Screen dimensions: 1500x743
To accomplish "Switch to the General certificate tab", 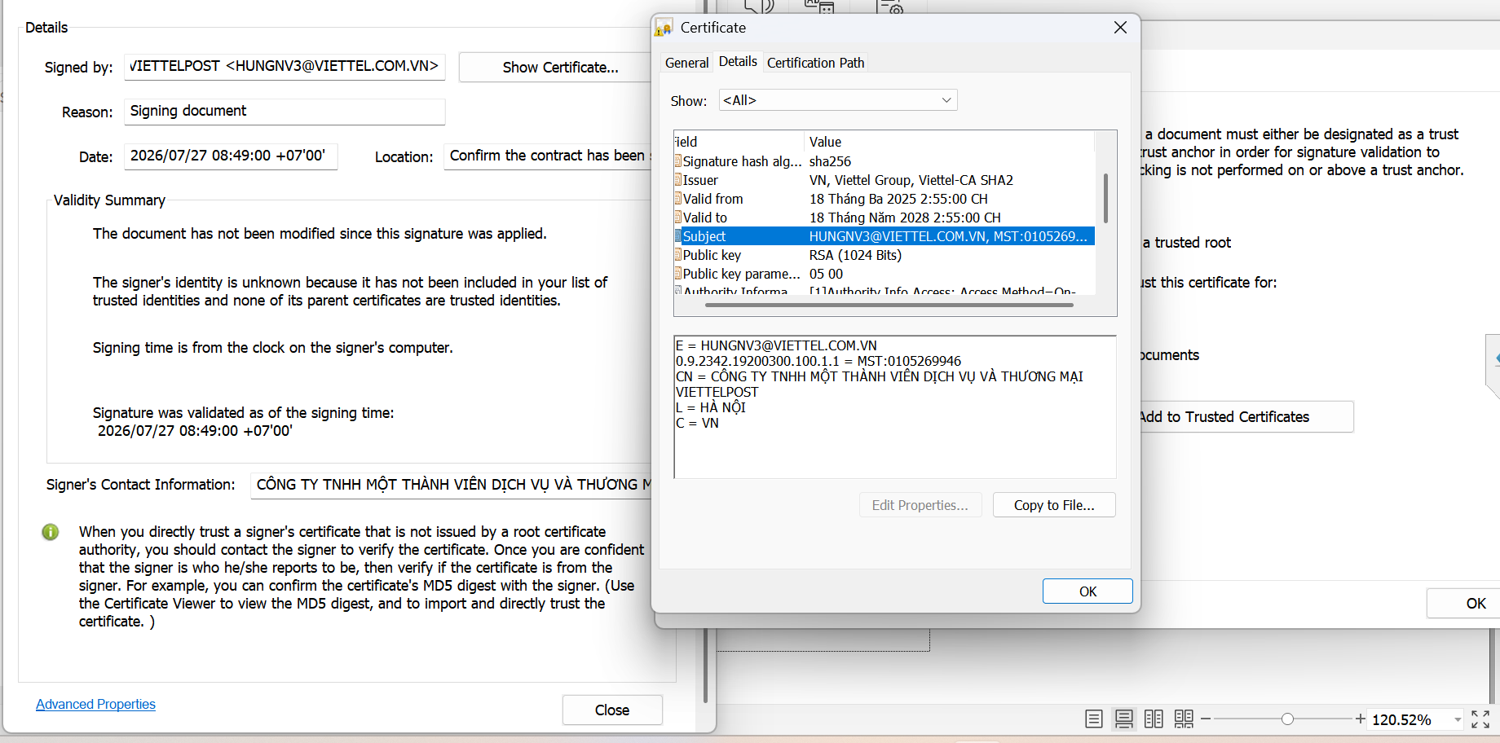I will point(686,63).
